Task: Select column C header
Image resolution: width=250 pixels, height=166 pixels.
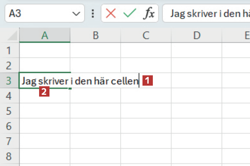Action: click(146, 36)
